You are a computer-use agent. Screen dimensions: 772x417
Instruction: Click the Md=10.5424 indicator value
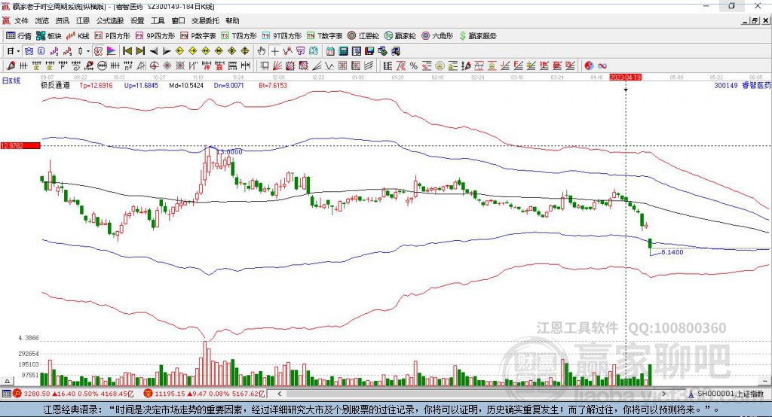(x=186, y=86)
